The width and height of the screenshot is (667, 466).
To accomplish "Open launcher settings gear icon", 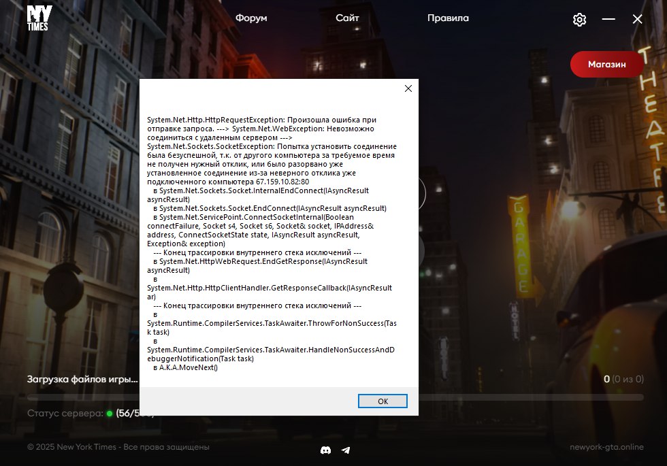I will [x=579, y=19].
